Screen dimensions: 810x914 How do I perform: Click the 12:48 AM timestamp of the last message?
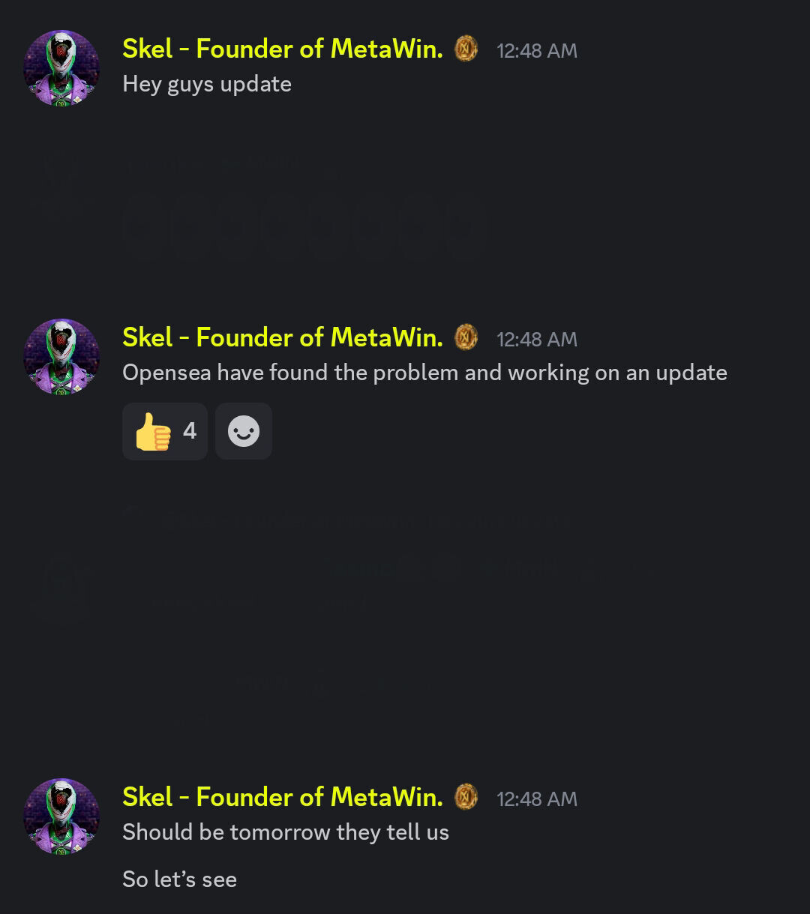pos(537,799)
